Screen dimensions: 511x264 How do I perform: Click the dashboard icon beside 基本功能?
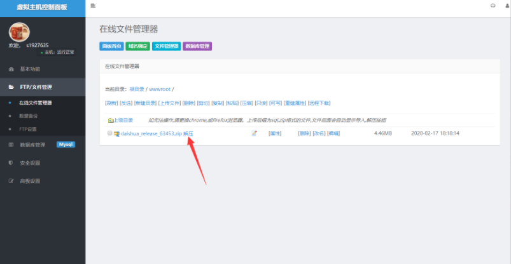pyautogui.click(x=11, y=69)
